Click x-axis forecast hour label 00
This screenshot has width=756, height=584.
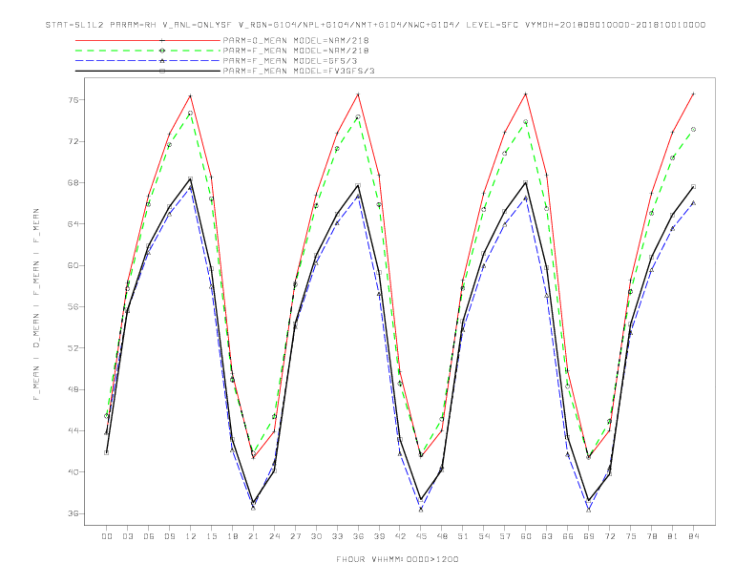pyautogui.click(x=107, y=536)
